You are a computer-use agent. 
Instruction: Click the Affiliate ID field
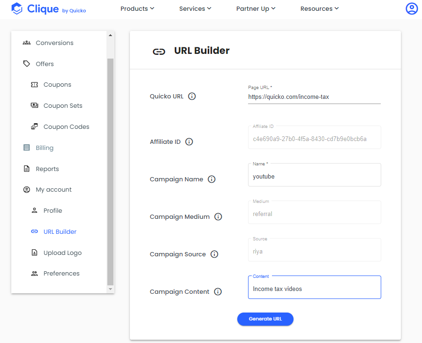point(314,137)
